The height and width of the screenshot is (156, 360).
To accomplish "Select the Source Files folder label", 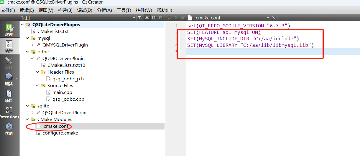I will coord(60,86).
